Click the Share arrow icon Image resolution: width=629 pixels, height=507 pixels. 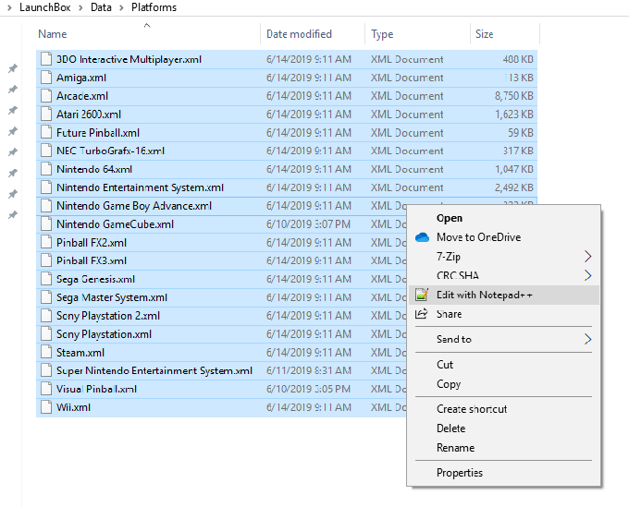click(421, 314)
